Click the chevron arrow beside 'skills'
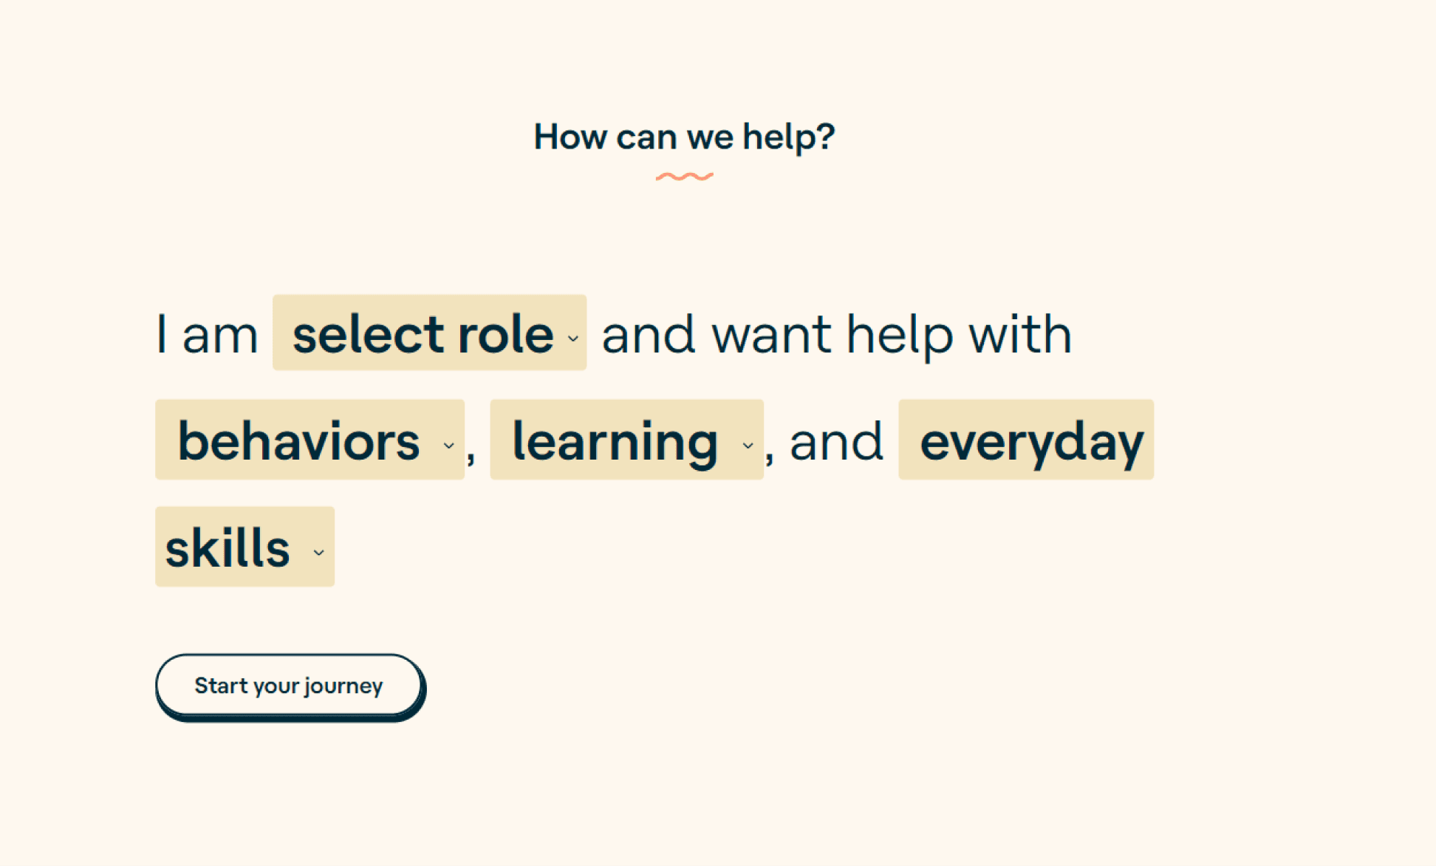The image size is (1436, 866). coord(318,553)
